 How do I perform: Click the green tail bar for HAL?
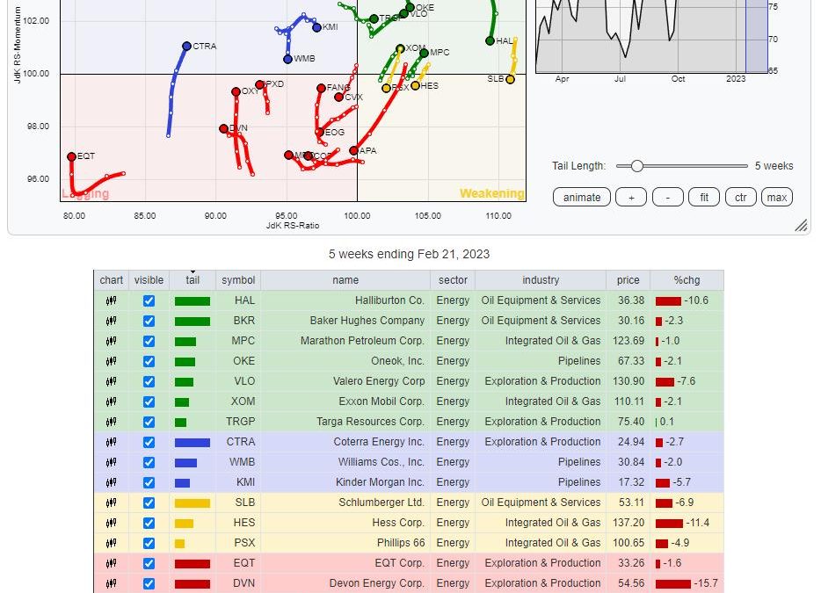click(193, 301)
